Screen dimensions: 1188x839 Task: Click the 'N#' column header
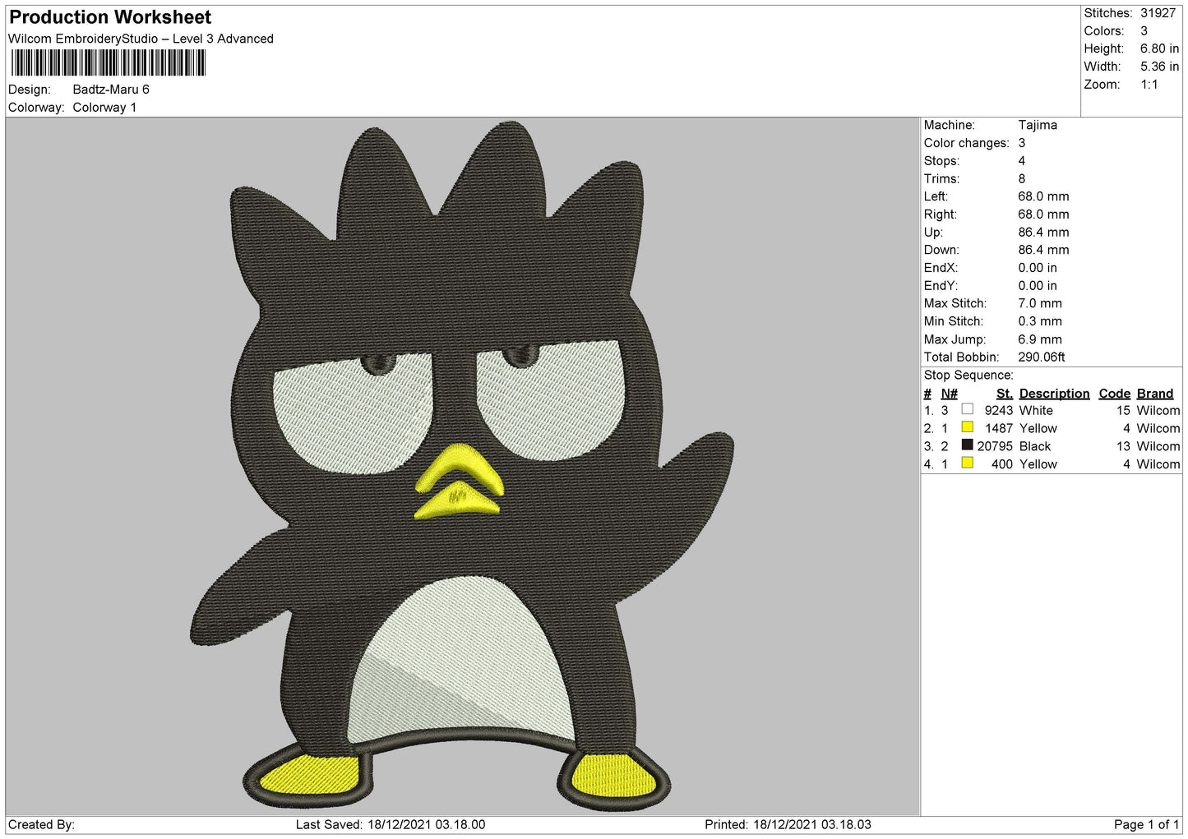[949, 394]
